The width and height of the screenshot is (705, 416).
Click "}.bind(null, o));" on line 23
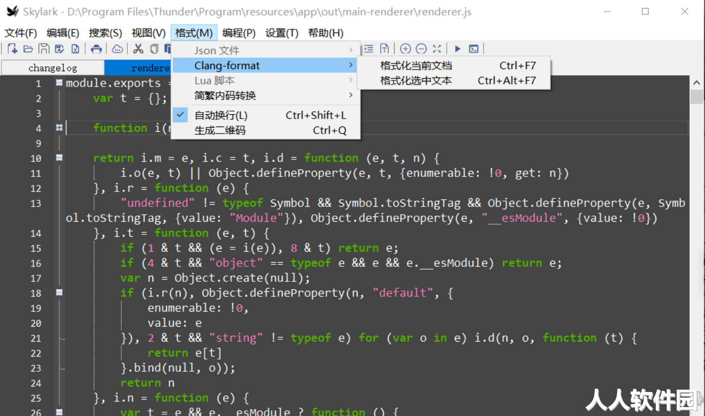[x=178, y=368]
